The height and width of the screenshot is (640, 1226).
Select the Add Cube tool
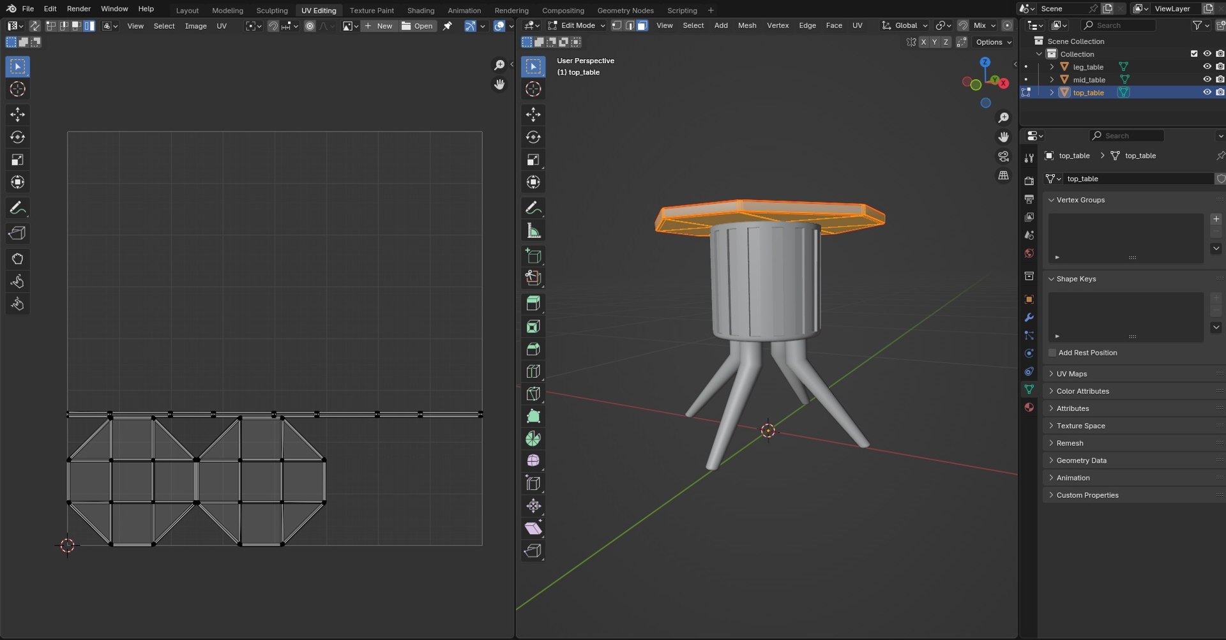[x=533, y=257]
